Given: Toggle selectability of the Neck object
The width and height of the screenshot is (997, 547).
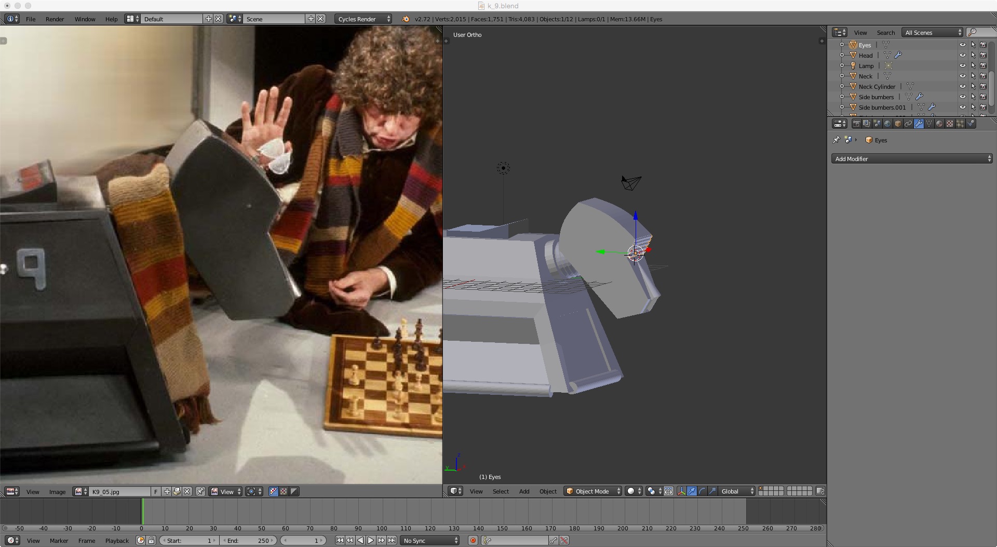Looking at the screenshot, I should [x=973, y=76].
